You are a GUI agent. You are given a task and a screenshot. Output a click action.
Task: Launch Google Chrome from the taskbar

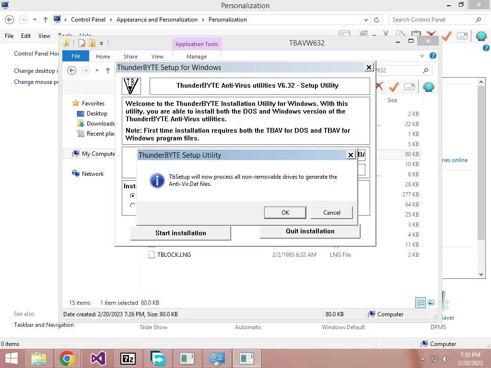(x=67, y=358)
